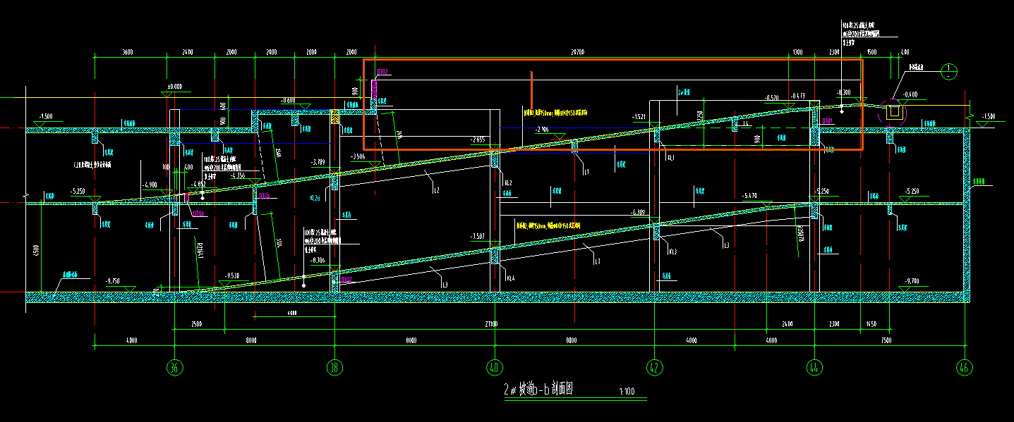Viewport: 1014px width, 422px height.
Task: Click the 28700 dimension text at top
Action: pyautogui.click(x=579, y=52)
